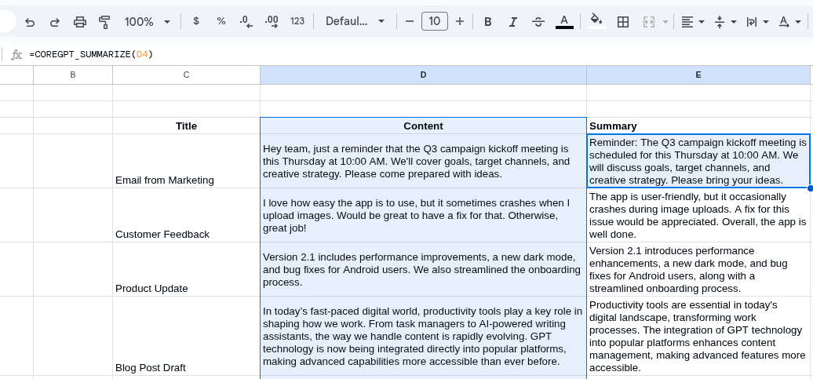The height and width of the screenshot is (379, 813).
Task: Open the text wrapping dropdown
Action: [x=757, y=22]
